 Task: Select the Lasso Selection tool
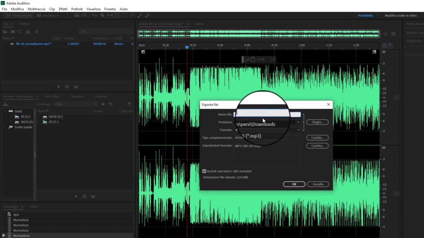pyautogui.click(x=132, y=16)
